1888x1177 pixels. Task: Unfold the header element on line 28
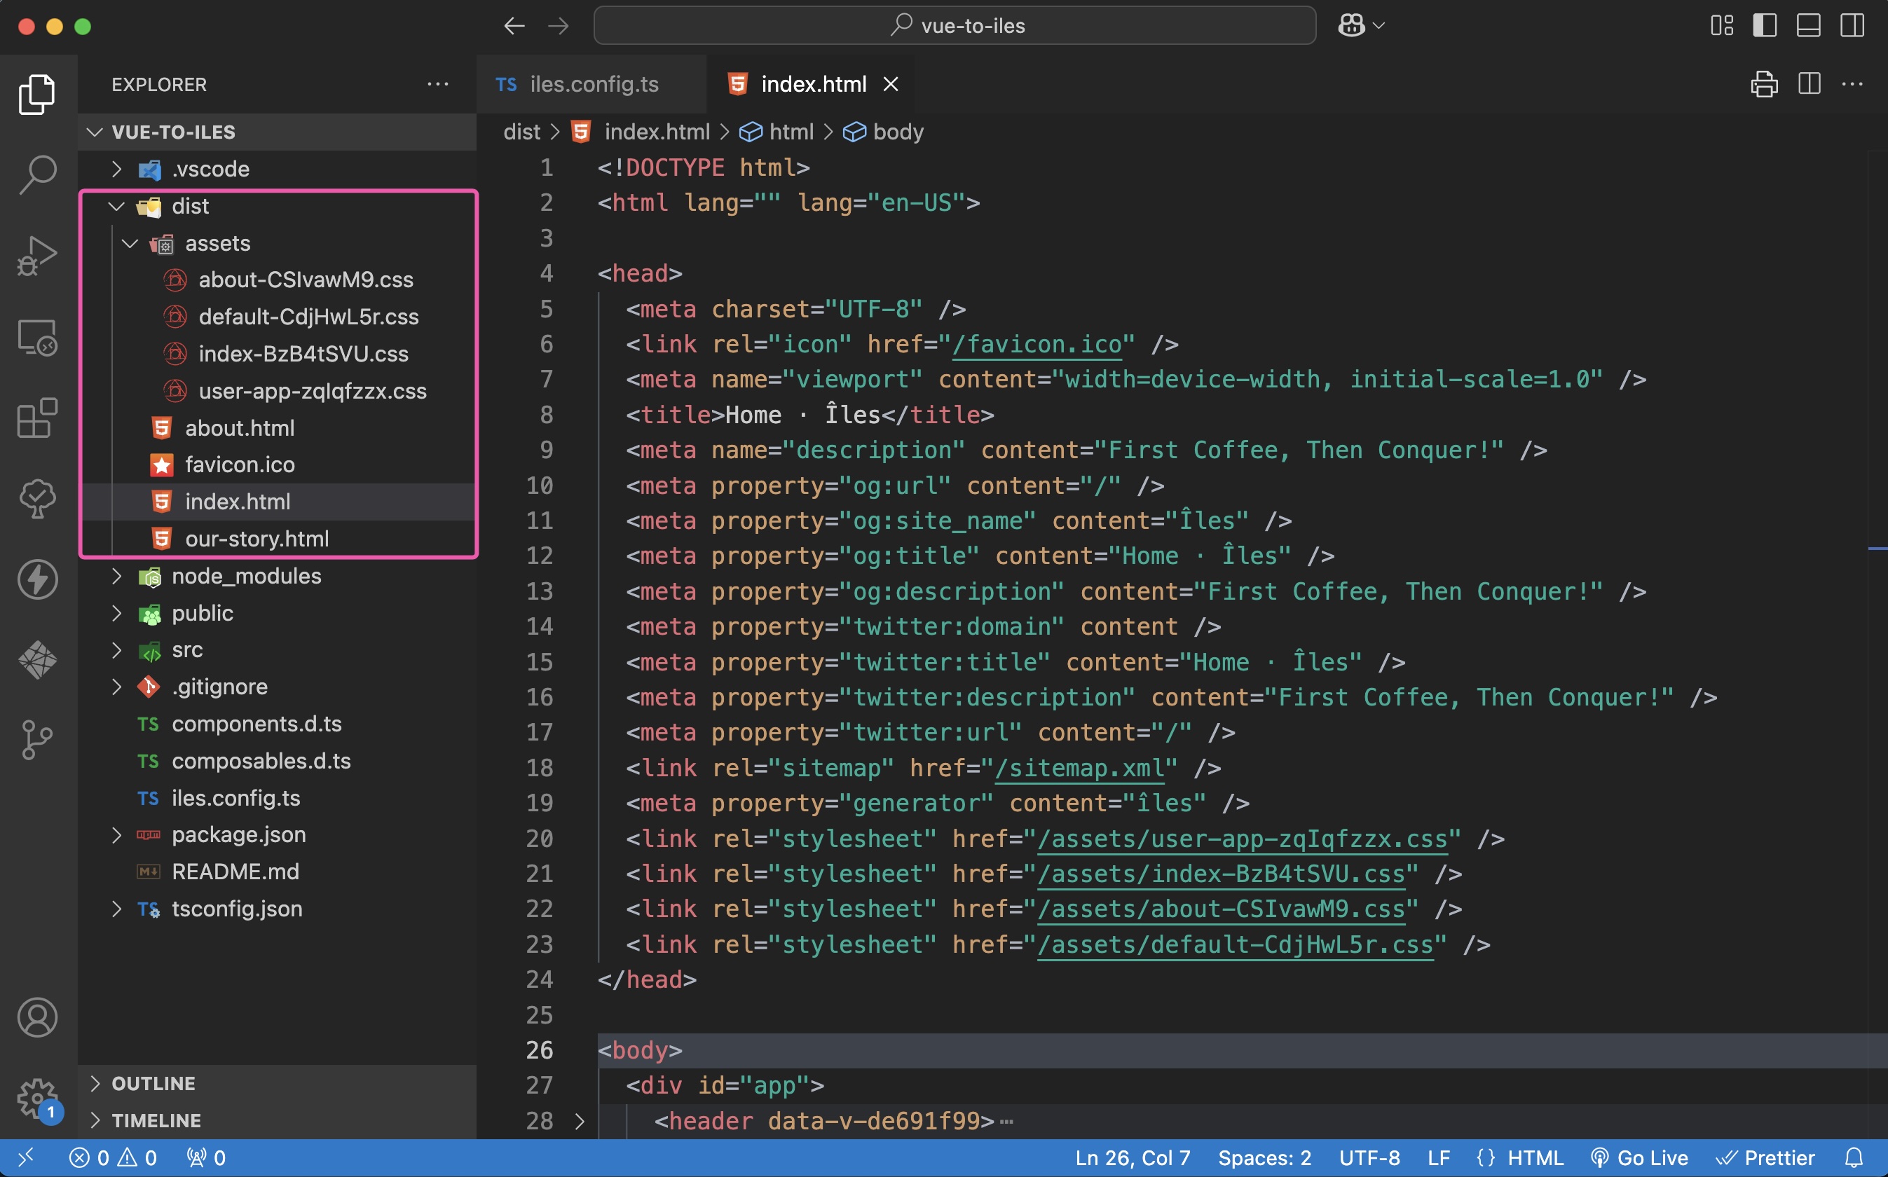580,1121
